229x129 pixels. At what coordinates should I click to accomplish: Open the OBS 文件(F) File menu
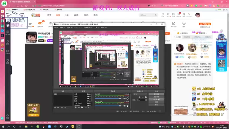[x=56, y=28]
